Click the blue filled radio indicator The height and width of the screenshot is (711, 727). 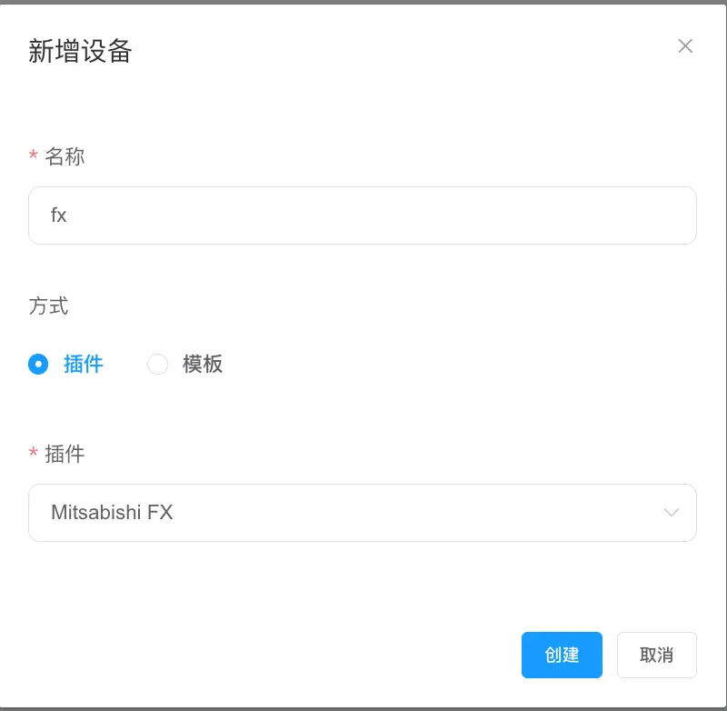click(x=38, y=364)
